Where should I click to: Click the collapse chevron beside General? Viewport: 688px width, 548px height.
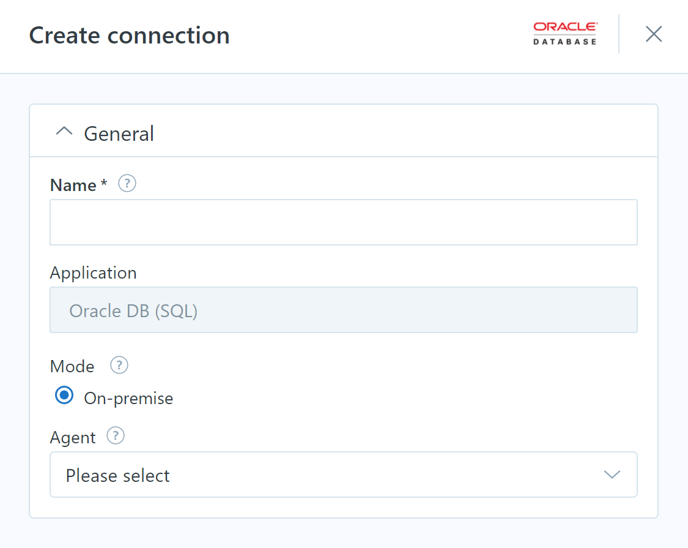pyautogui.click(x=64, y=131)
